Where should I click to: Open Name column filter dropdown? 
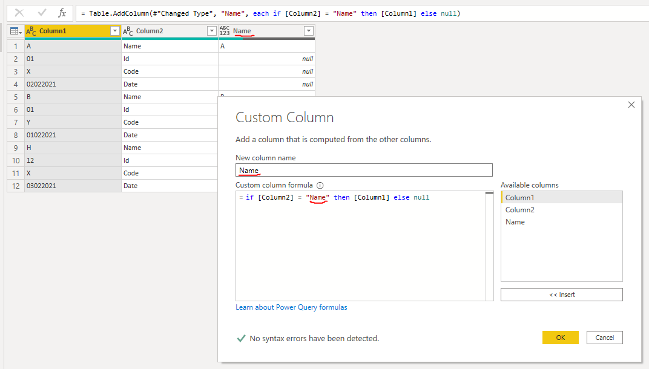pos(308,31)
